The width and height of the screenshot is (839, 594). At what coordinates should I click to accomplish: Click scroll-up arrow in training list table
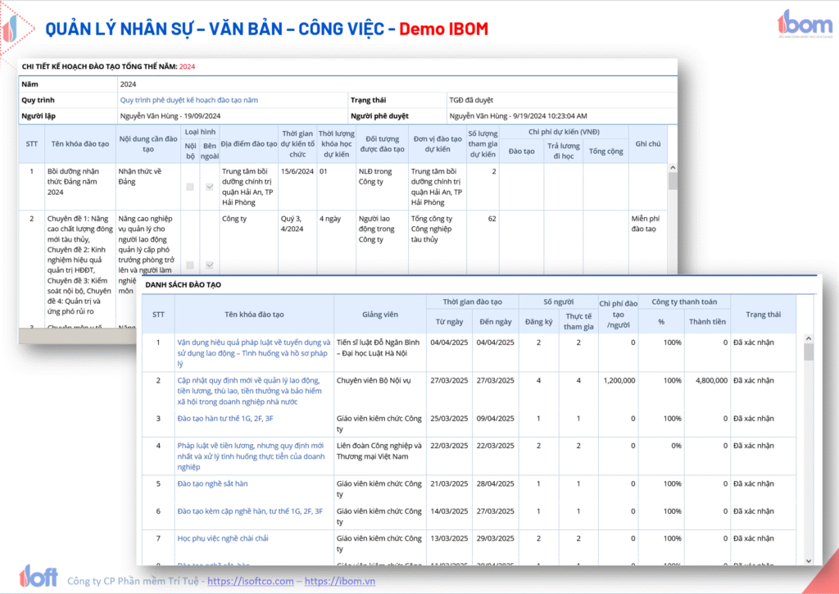(809, 338)
